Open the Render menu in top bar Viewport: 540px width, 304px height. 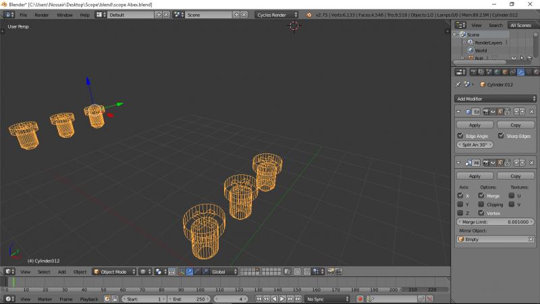(x=42, y=14)
